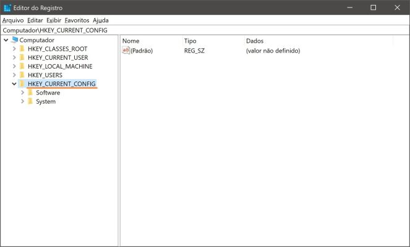Image resolution: width=410 pixels, height=247 pixels.
Task: Open the Arquivo menu
Action: [12, 20]
